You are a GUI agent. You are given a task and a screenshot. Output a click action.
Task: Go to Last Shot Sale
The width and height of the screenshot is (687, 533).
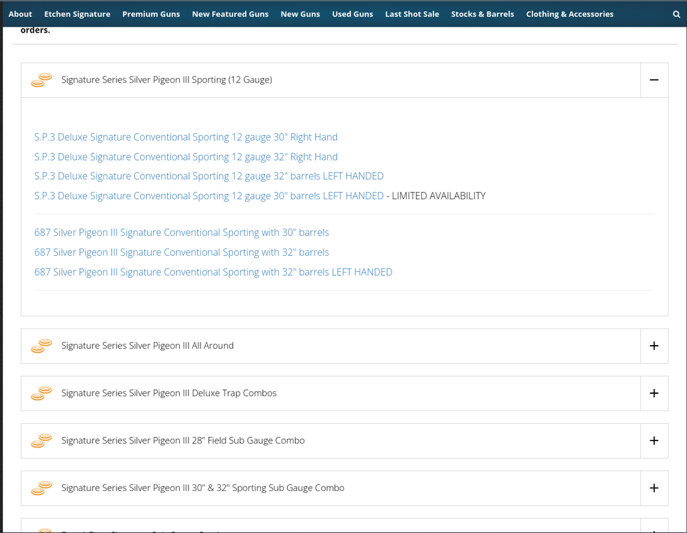(x=412, y=14)
